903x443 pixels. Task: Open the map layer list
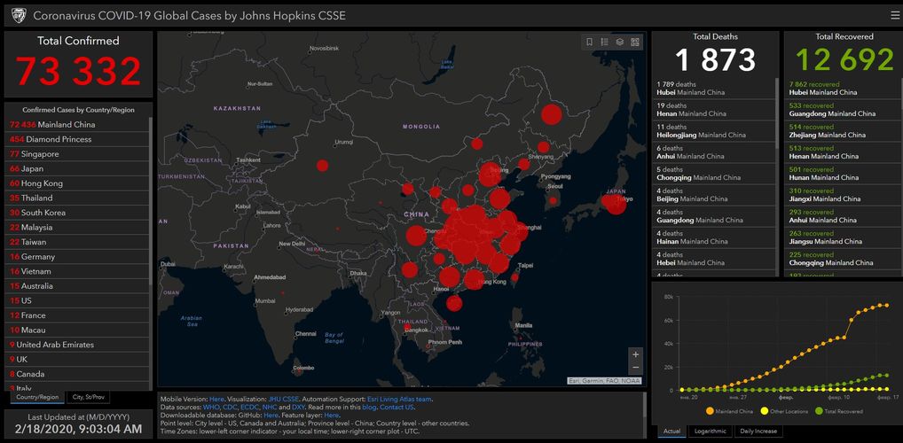point(620,42)
